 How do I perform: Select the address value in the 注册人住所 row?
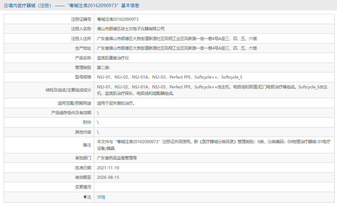pos(177,39)
